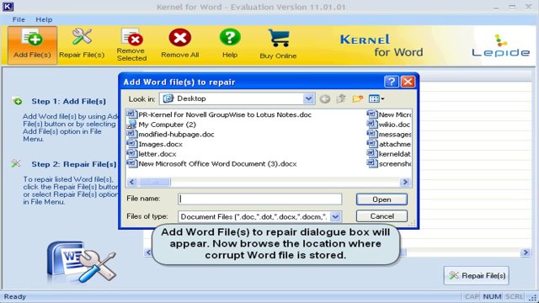The image size is (539, 303).
Task: Select modified-hubpage.doc file
Action: click(170, 135)
